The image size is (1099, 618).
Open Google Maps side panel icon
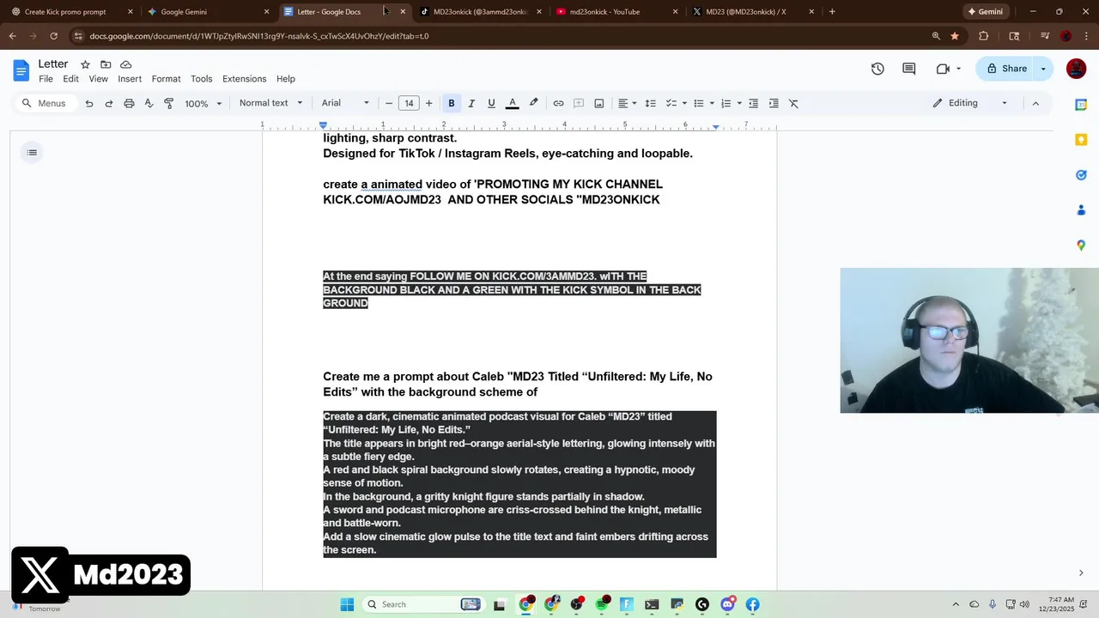tap(1081, 245)
